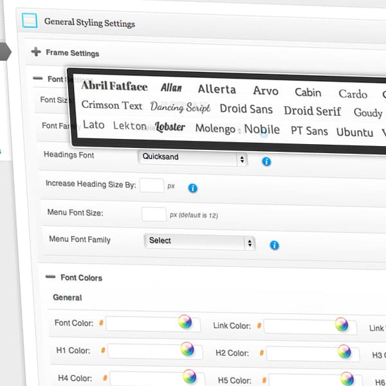Click the Frame Settings section label

72,53
